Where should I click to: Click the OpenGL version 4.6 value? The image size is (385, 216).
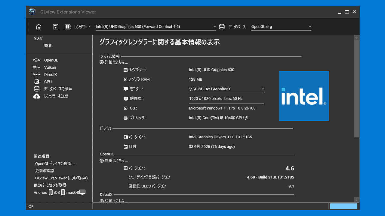[x=290, y=168]
